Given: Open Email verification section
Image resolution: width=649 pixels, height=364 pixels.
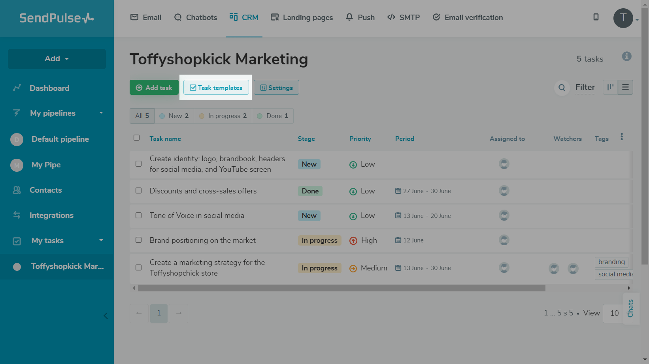Looking at the screenshot, I should tap(468, 17).
